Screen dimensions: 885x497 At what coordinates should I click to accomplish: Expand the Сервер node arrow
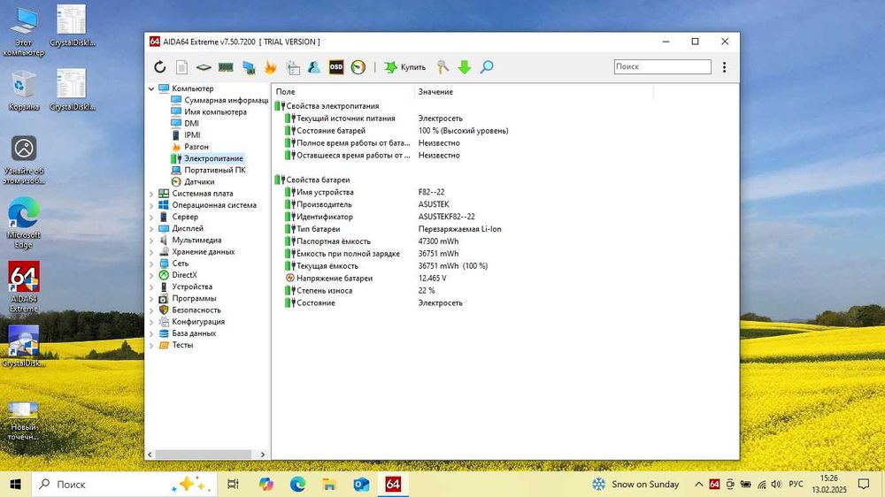(151, 217)
